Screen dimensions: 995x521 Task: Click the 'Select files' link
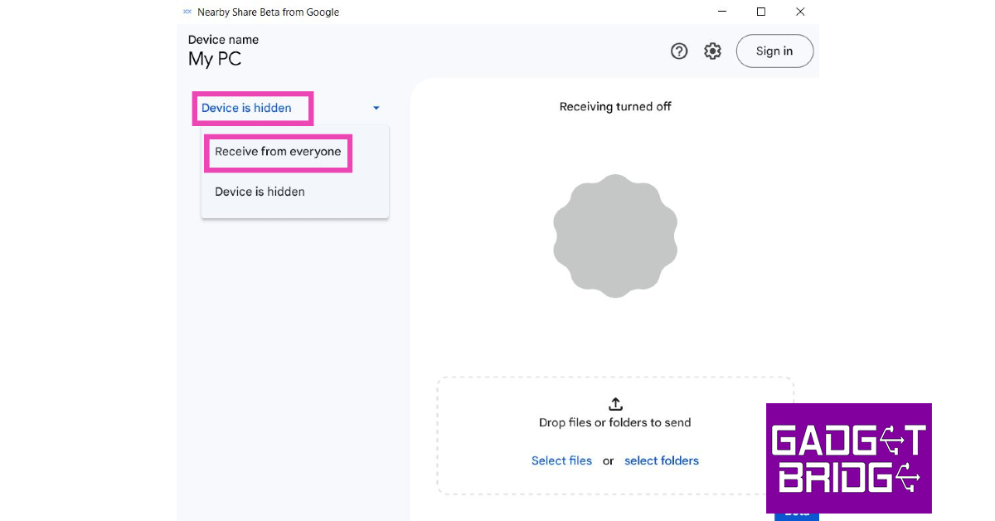point(561,461)
